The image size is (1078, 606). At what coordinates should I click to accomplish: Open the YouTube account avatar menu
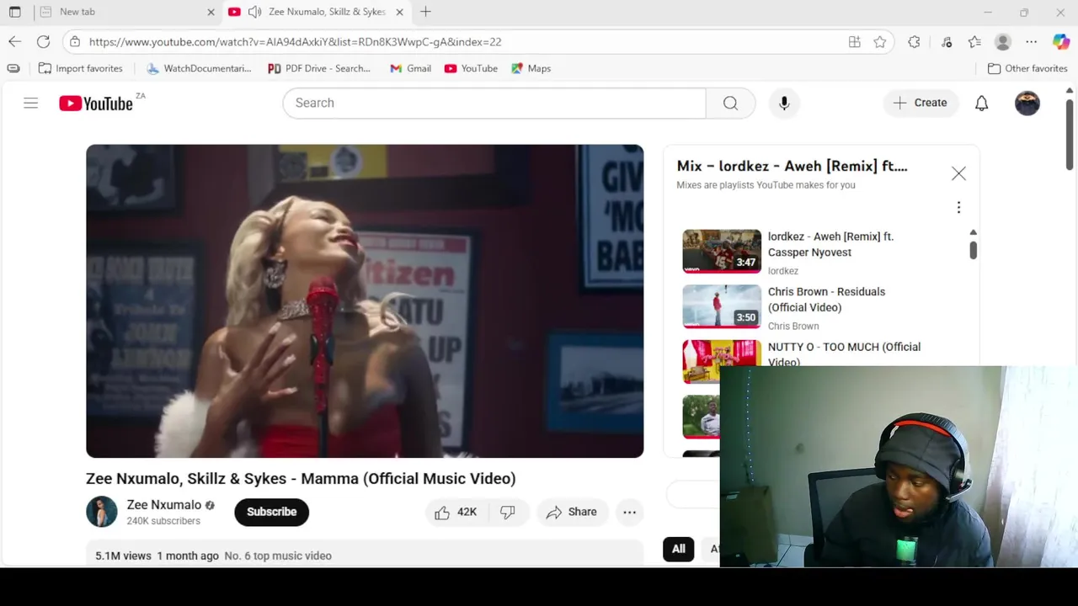pos(1027,103)
